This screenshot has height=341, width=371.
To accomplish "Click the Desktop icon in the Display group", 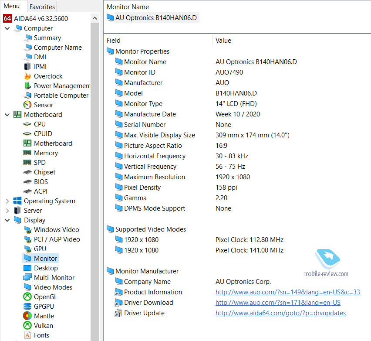I will point(27,268).
